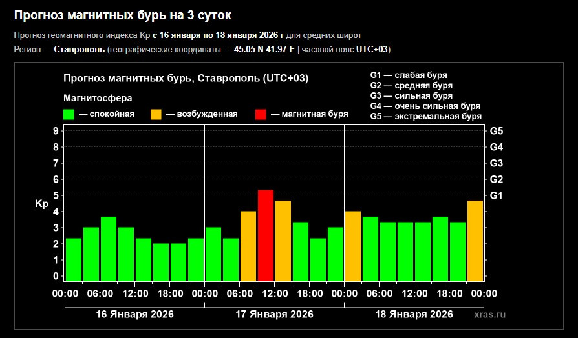Select the '18 Января 2026' date label
578x338 pixels.
click(x=414, y=314)
